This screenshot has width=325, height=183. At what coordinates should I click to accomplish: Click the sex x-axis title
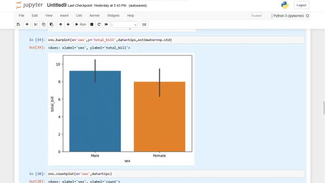click(x=127, y=161)
